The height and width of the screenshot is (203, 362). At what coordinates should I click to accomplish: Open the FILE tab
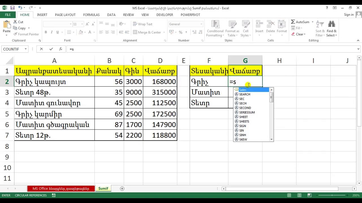pos(8,15)
